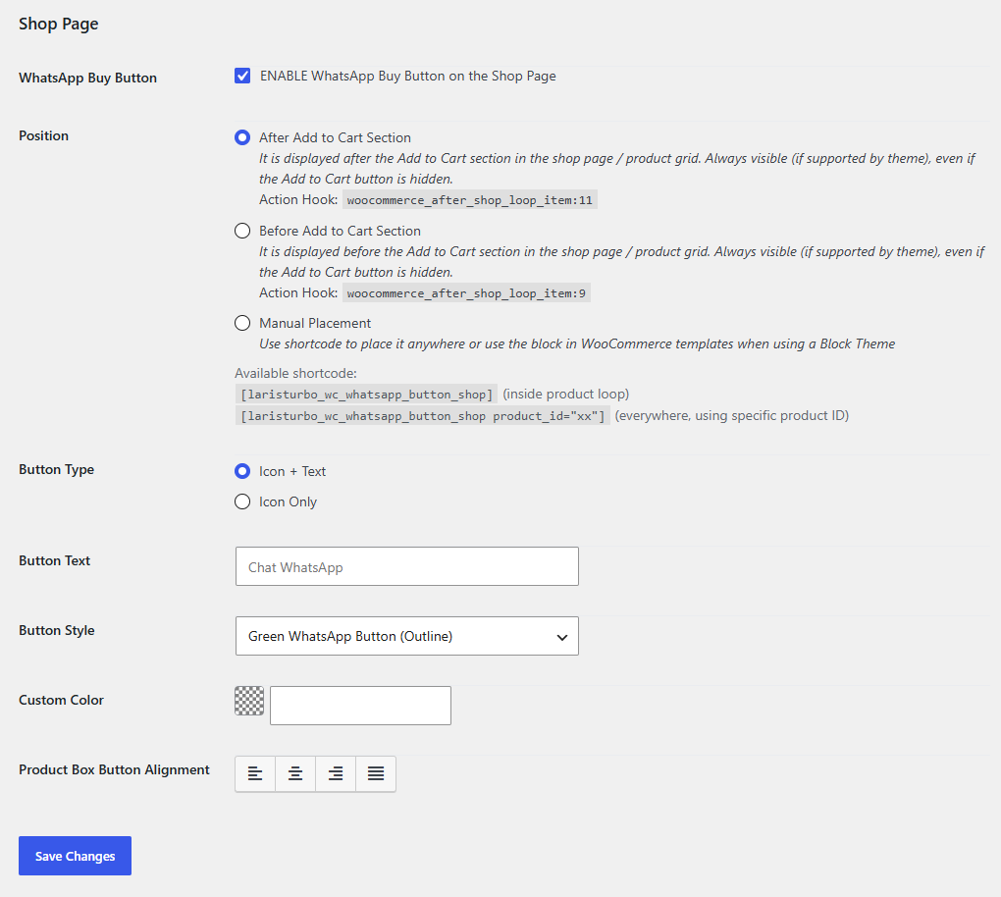Open the Custom Color swatch picker
This screenshot has height=897, width=1001.
coord(249,701)
